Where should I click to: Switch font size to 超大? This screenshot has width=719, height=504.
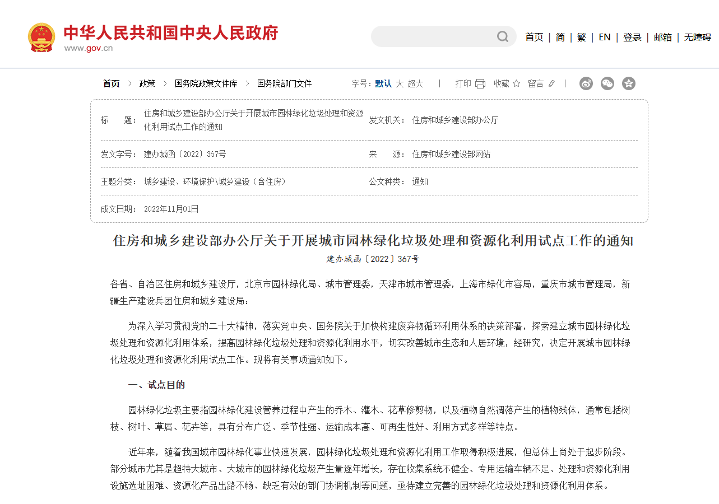(x=415, y=84)
